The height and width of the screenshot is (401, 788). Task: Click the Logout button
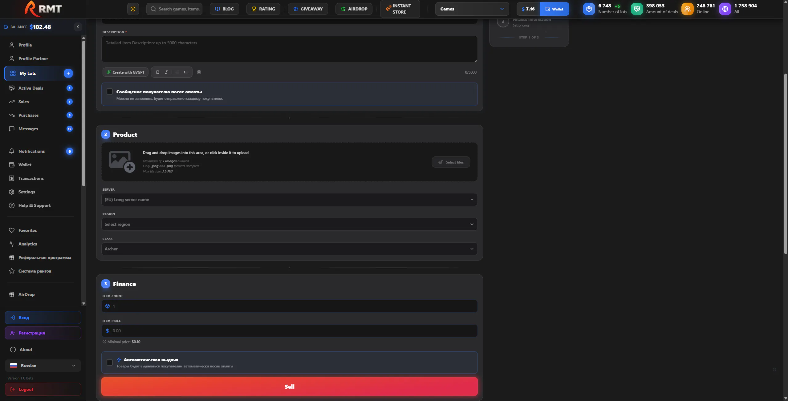tap(43, 389)
